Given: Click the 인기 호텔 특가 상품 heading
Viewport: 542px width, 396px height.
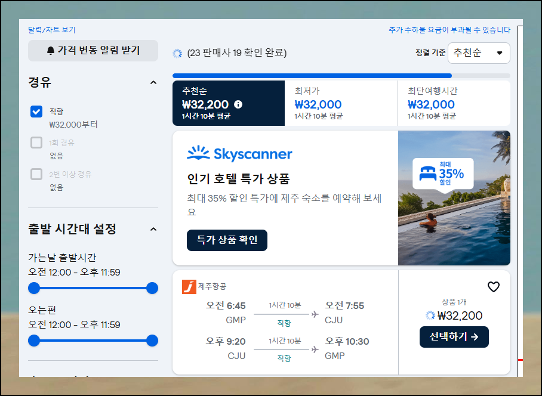Looking at the screenshot, I should (238, 179).
